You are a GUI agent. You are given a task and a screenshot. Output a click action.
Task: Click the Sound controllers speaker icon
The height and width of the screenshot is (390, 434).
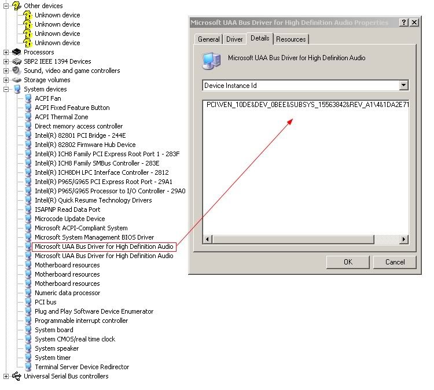point(17,71)
